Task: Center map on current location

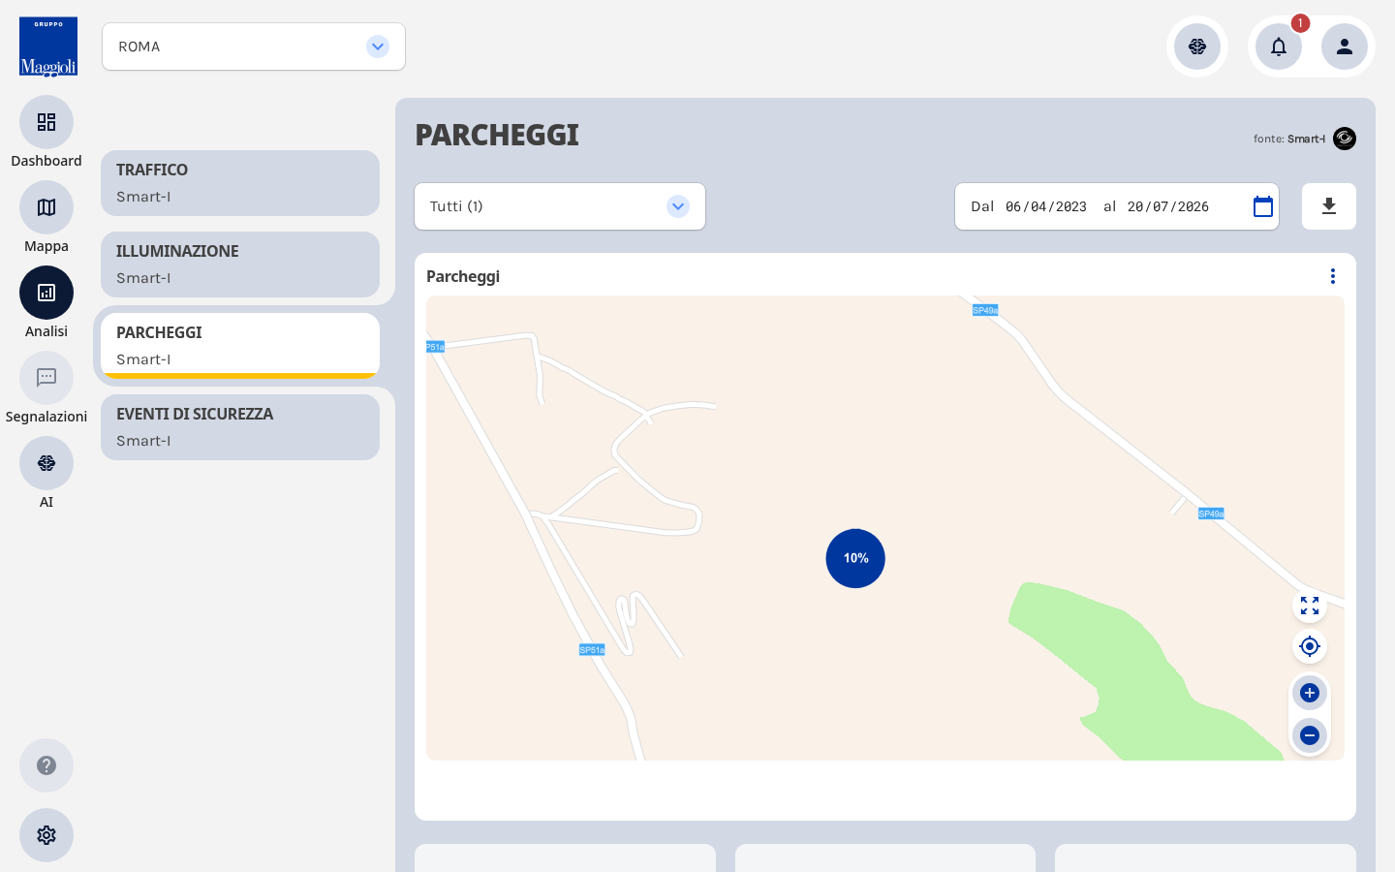Action: click(x=1310, y=646)
